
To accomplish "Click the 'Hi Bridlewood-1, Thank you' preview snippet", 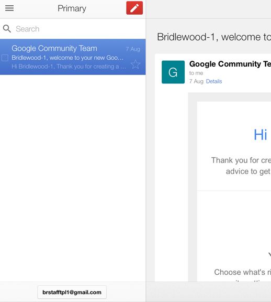I will (69, 67).
